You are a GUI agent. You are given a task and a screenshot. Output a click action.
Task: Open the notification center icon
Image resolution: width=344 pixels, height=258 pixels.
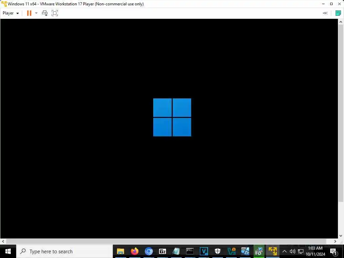click(x=333, y=251)
